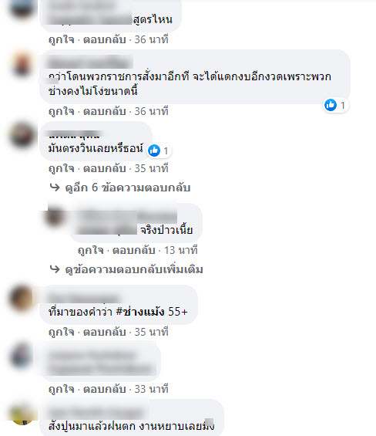This screenshot has width=376, height=436.
Task: Click the 33 นาที timestamp link
Action: click(151, 389)
